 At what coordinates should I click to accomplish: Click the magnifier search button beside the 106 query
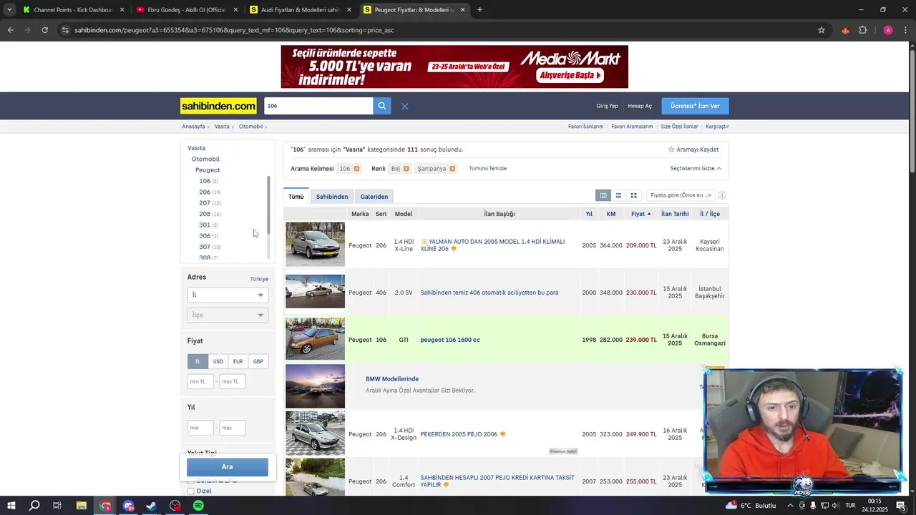pos(382,106)
